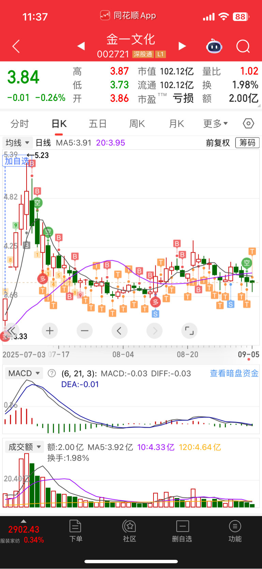Tap 换 1.98% turnover value
Viewport: 262px width, 569px height.
tap(245, 85)
